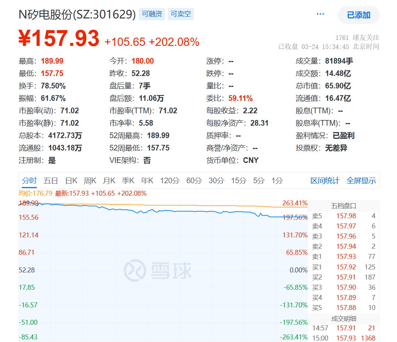The height and width of the screenshot is (342, 397).
Task: Select the 分时 chart tab
Action: click(29, 181)
